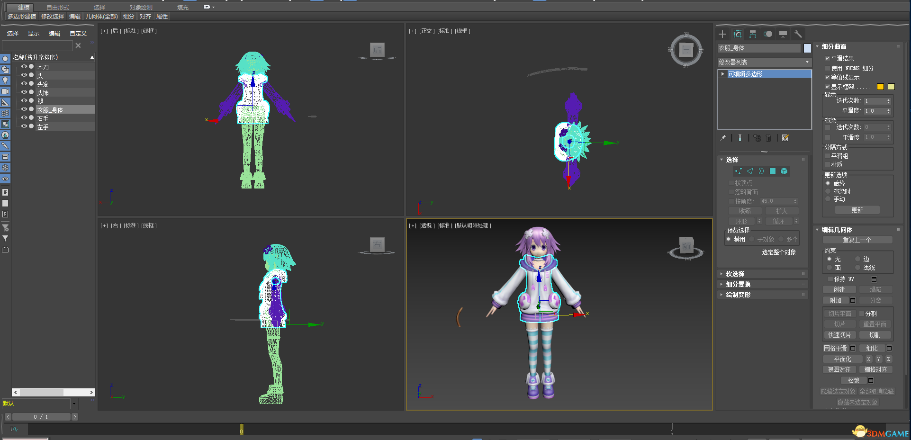911x440 pixels.
Task: Click the 附加 button
Action: (835, 300)
